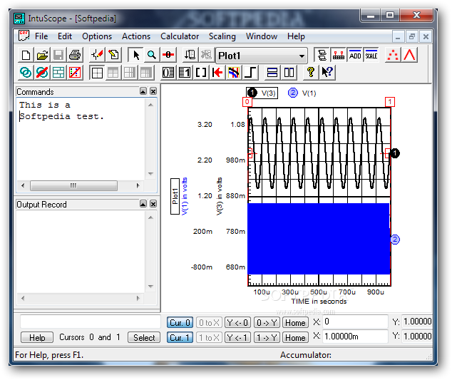Click the sort script icon with down arrow
This screenshot has width=452, height=380.
point(190,55)
